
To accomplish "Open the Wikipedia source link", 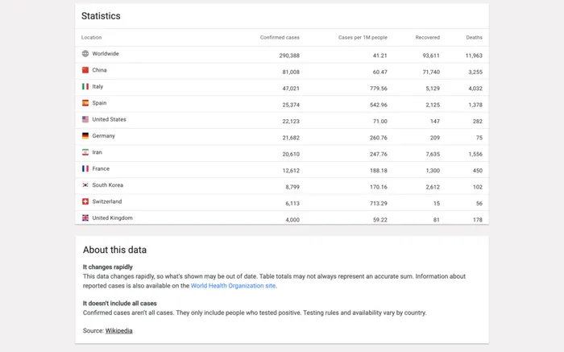I will [x=118, y=331].
